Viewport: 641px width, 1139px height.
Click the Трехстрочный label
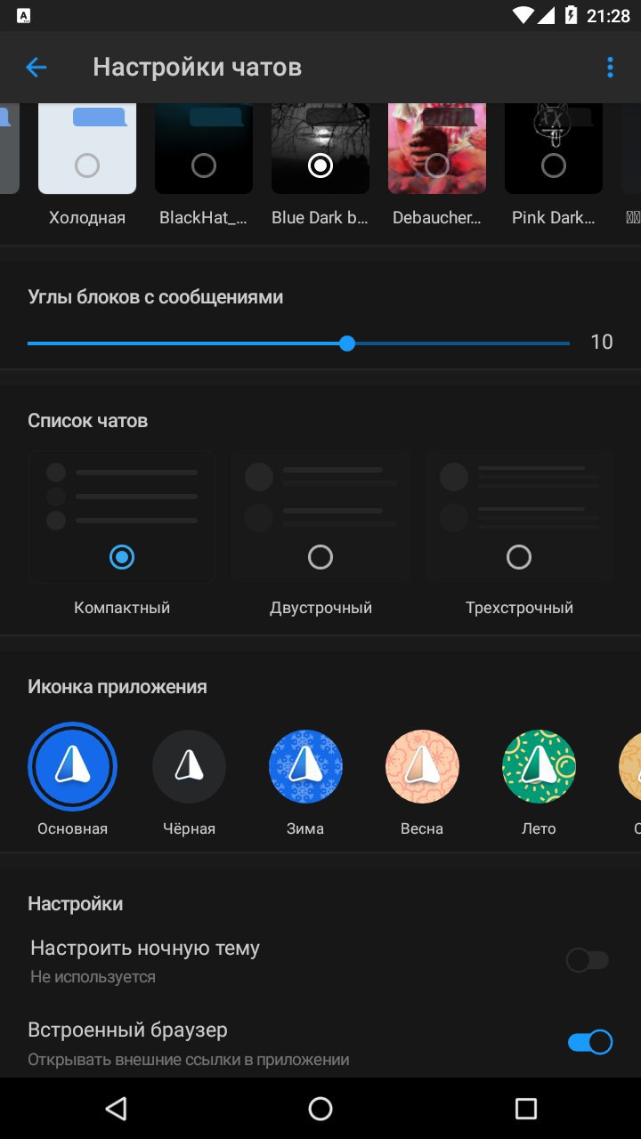tap(519, 608)
